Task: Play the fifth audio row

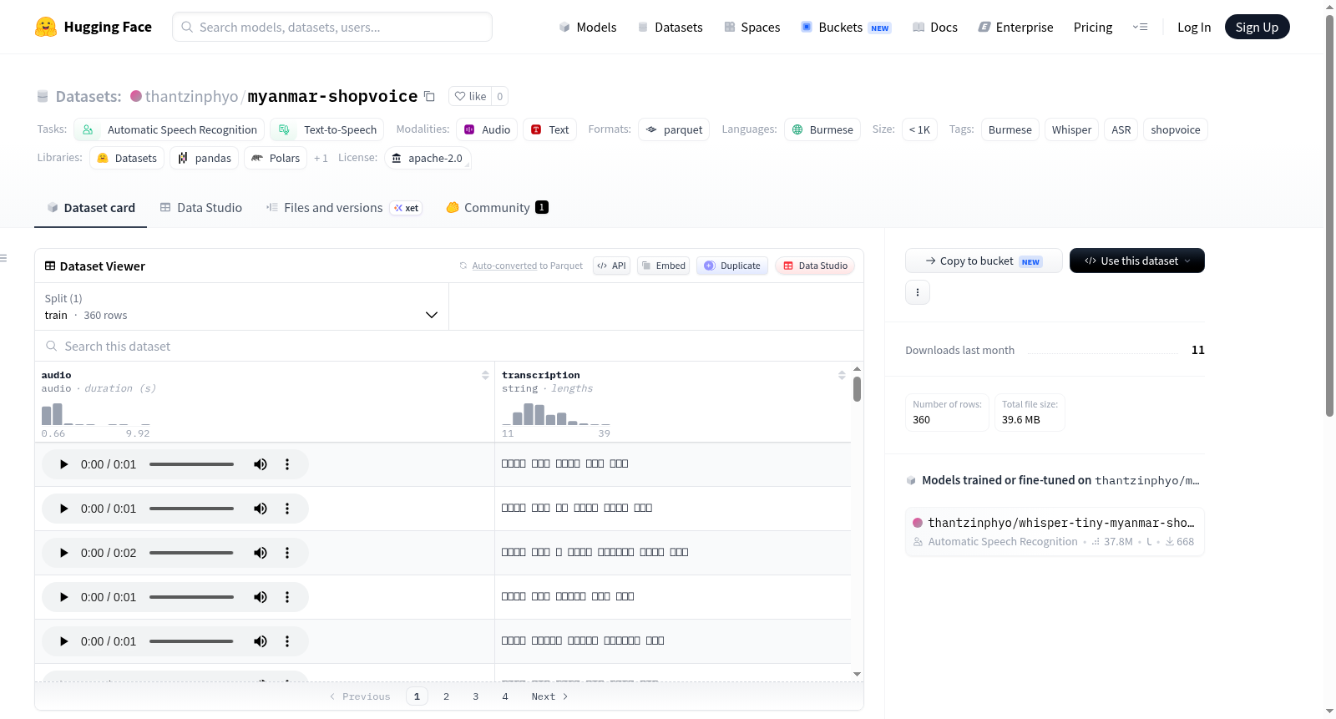Action: pos(63,641)
